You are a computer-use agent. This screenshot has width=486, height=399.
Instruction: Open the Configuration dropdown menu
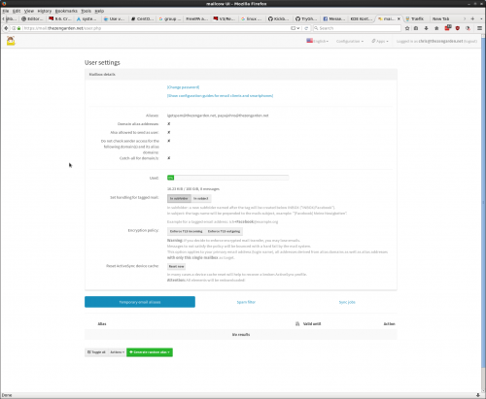pyautogui.click(x=350, y=41)
